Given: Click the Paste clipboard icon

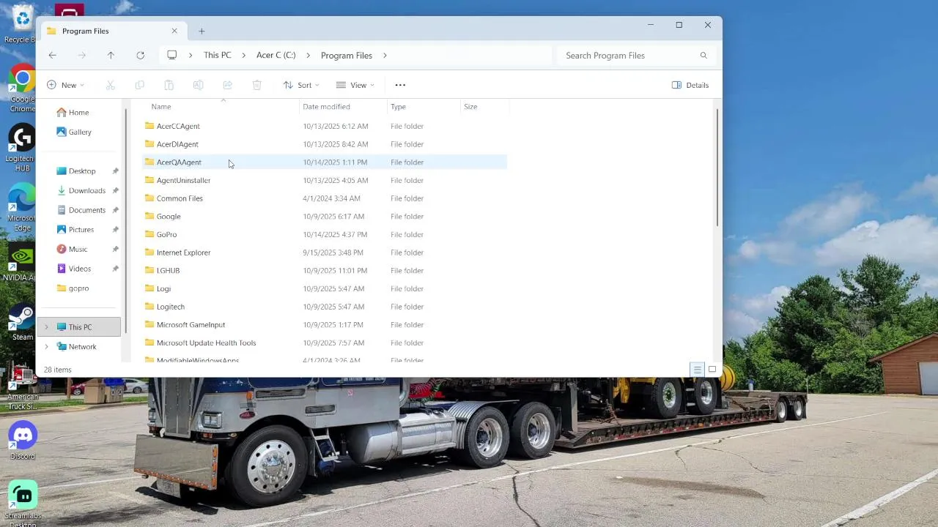Looking at the screenshot, I should tap(169, 85).
